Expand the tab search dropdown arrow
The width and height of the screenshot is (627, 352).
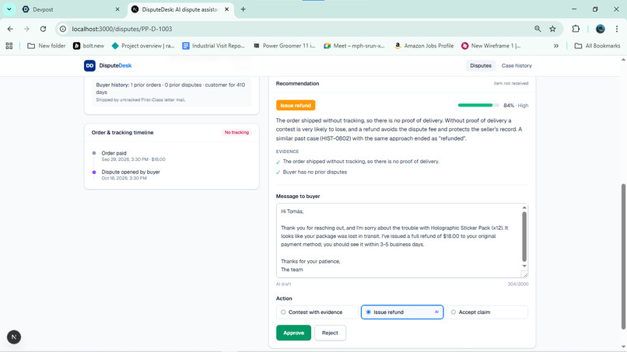tap(9, 9)
